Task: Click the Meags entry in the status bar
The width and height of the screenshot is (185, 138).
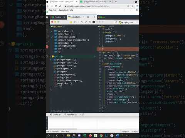Action: pyautogui.click(x=135, y=131)
